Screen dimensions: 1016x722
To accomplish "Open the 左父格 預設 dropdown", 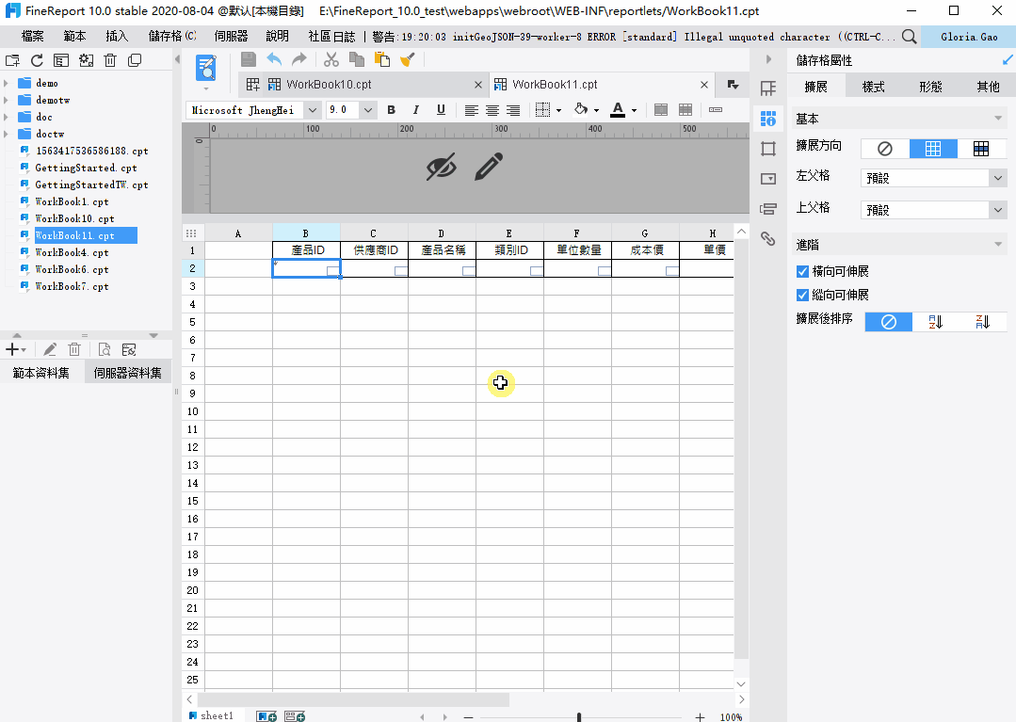I will coord(1000,177).
